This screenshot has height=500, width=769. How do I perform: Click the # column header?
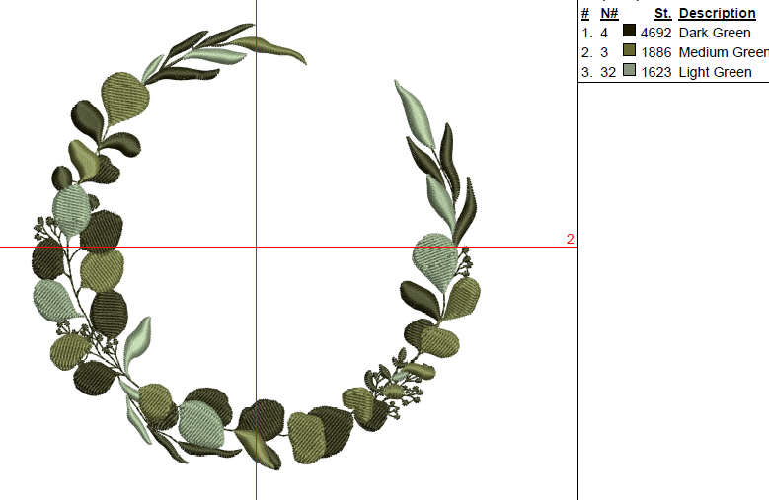585,13
